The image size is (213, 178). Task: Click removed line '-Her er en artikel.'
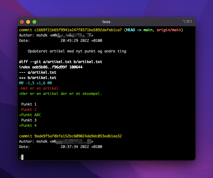point(40,88)
